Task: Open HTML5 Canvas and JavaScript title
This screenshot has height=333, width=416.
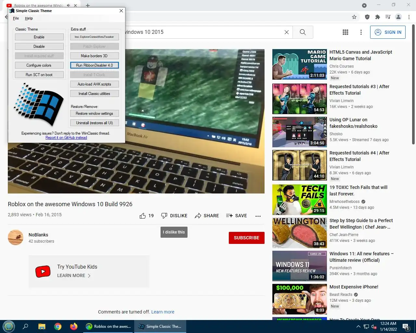Action: (x=361, y=55)
